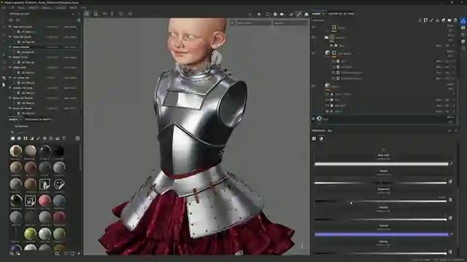Toggle visibility of the fourth layer with sphere thumbnail
The width and height of the screenshot is (467, 262).
[x=314, y=86]
